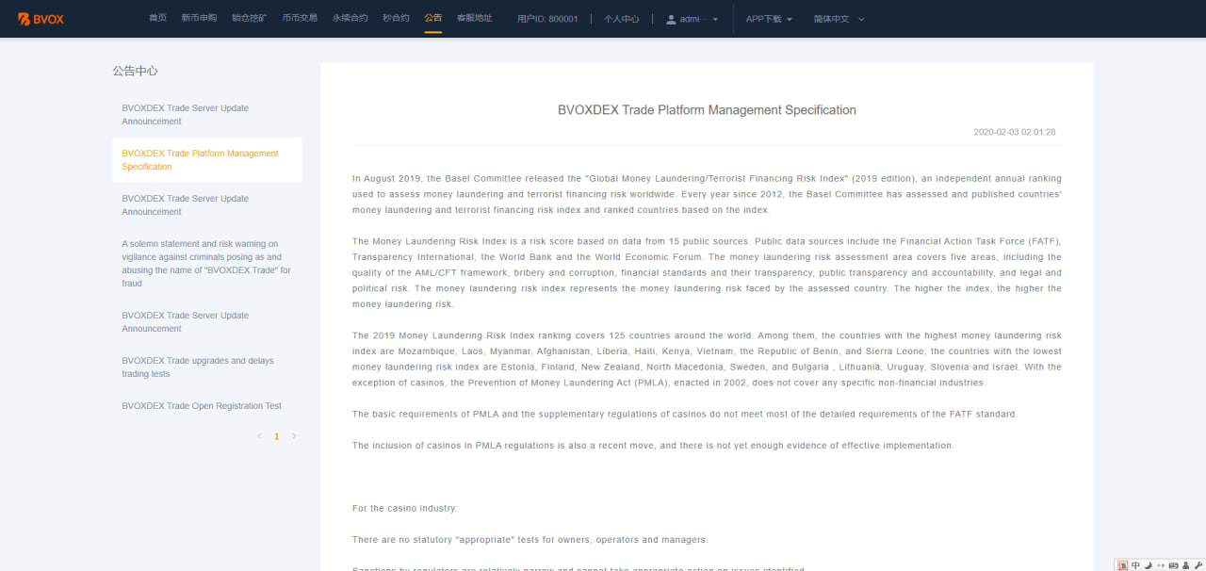The image size is (1206, 571).
Task: Click the 公告 announcements tab
Action: (433, 18)
